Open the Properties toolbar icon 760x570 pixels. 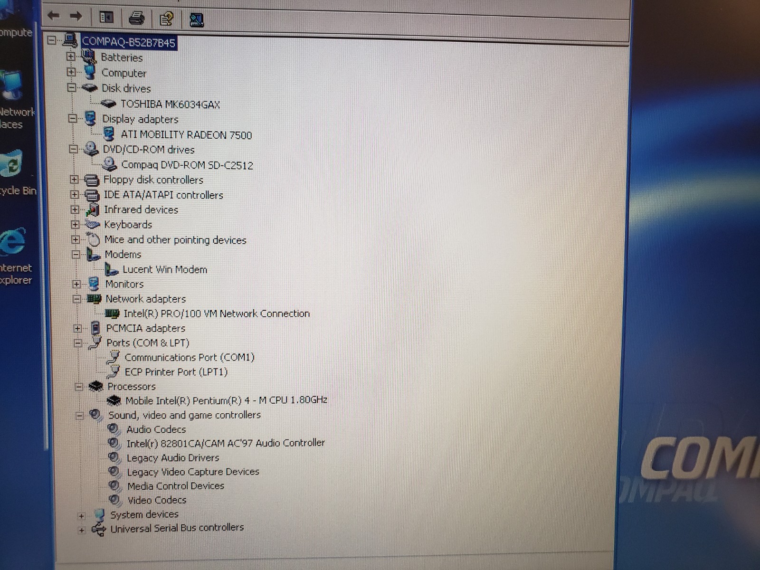(166, 19)
